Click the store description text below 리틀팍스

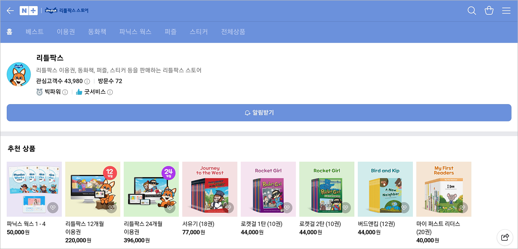pyautogui.click(x=119, y=70)
